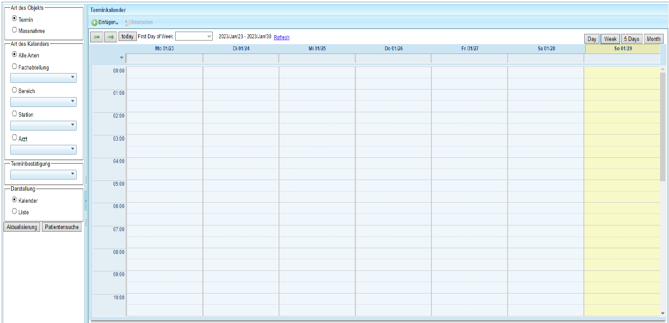Viewport: 669px width, 323px height.
Task: Switch Darstellung to Liste
Action: [15, 212]
